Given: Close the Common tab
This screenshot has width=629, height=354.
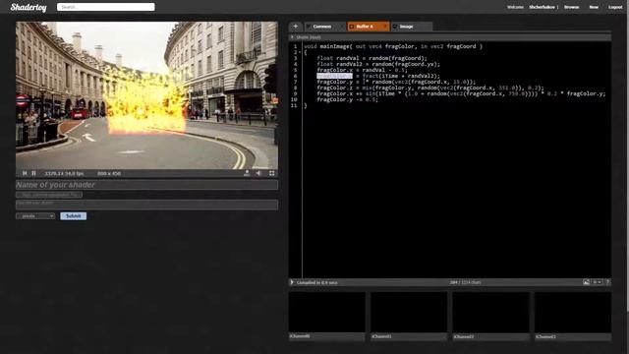Looking at the screenshot, I should click(x=342, y=27).
